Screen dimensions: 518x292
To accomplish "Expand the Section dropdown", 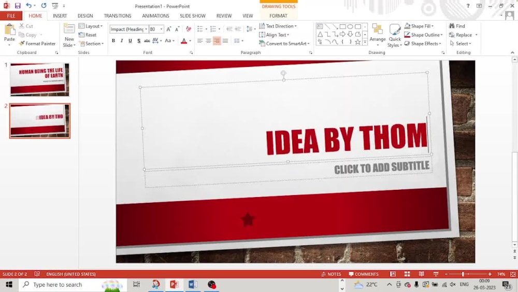I will pyautogui.click(x=92, y=44).
